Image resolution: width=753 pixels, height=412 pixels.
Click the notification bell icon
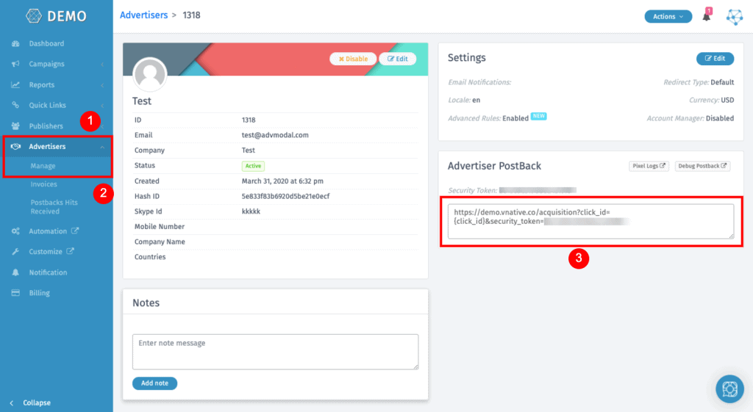tap(707, 16)
